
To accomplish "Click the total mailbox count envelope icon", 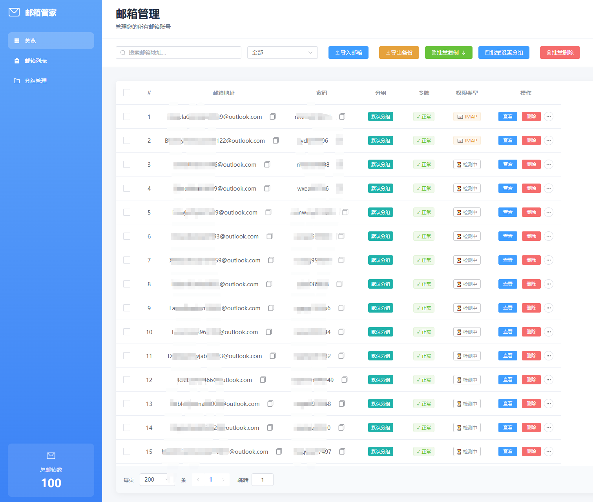I will click(x=51, y=456).
